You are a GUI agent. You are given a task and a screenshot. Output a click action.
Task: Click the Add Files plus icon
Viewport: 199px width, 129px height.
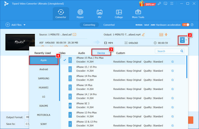(8, 25)
